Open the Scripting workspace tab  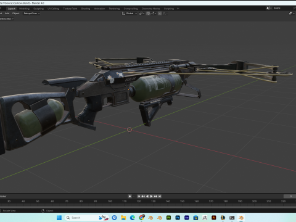[169, 9]
